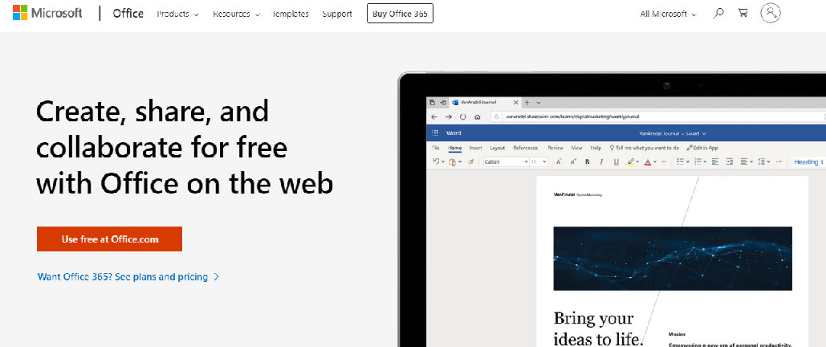Open the search magnifier icon
Screen dimensions: 826x347
(x=718, y=14)
